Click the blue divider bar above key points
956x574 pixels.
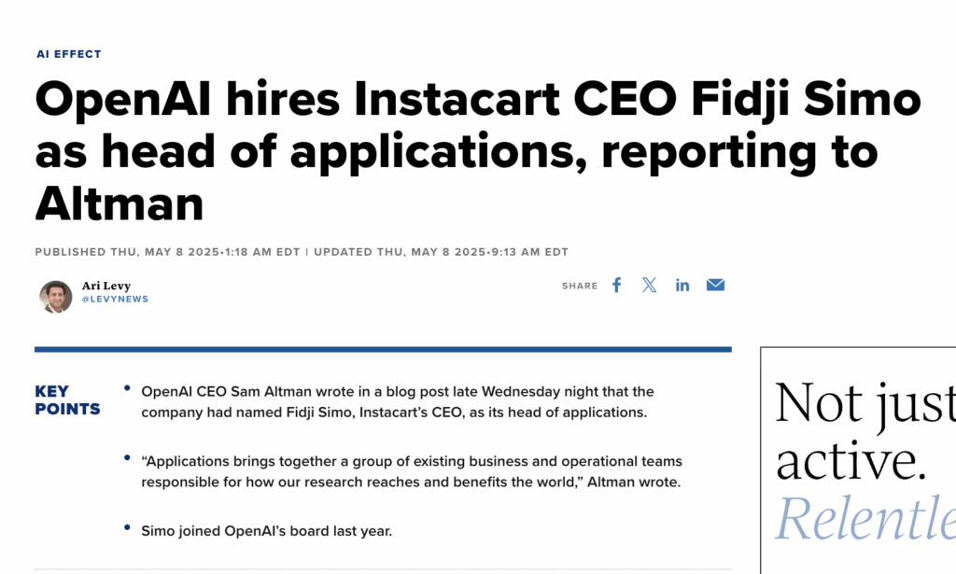[383, 350]
